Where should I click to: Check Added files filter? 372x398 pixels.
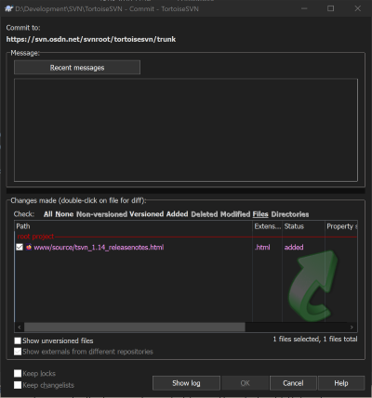177,214
